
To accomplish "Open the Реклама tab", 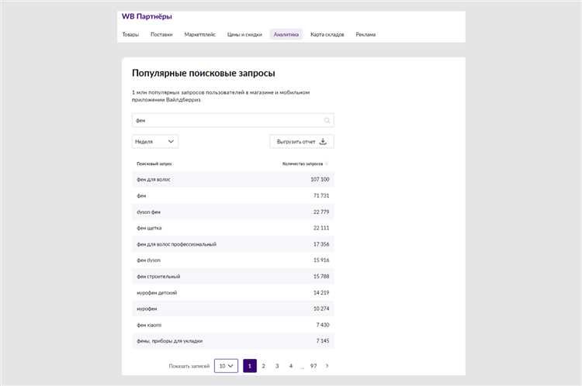I will (x=365, y=34).
